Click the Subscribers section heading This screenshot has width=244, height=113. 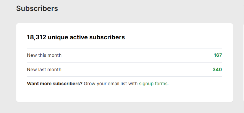(37, 9)
